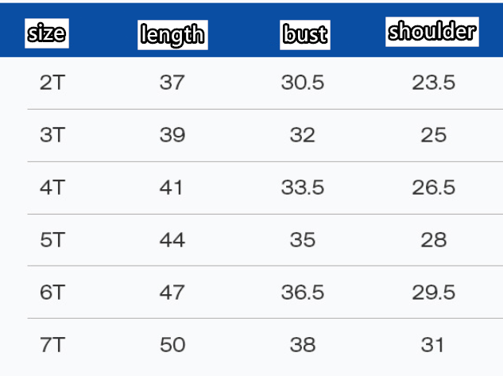Viewport: 503px width, 376px height.
Task: Click length value 44
Action: [x=172, y=240]
